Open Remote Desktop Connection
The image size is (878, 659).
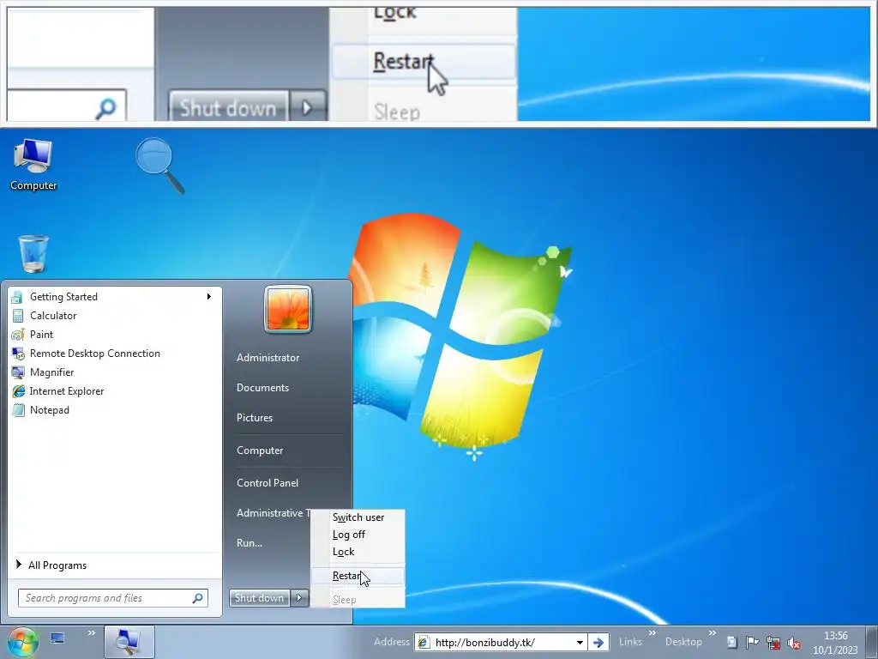115,354
